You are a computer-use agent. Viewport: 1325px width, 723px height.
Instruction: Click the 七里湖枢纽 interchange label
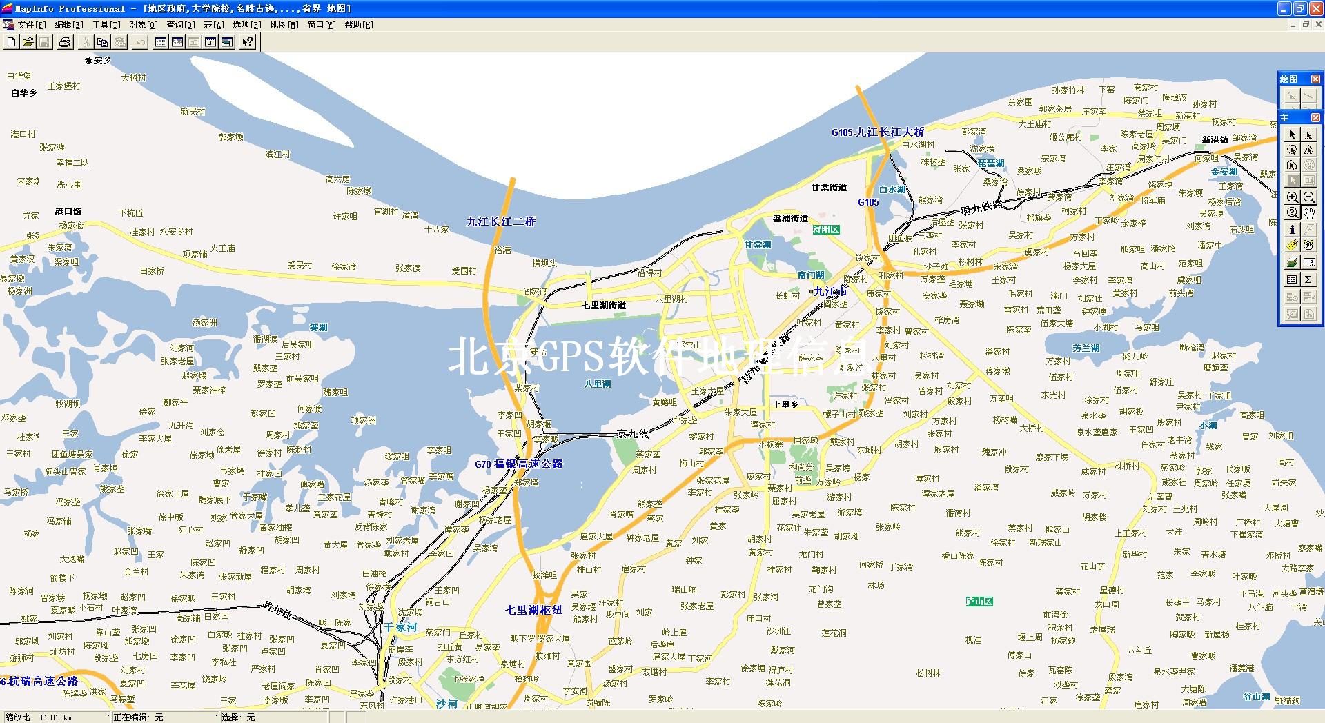click(x=534, y=610)
